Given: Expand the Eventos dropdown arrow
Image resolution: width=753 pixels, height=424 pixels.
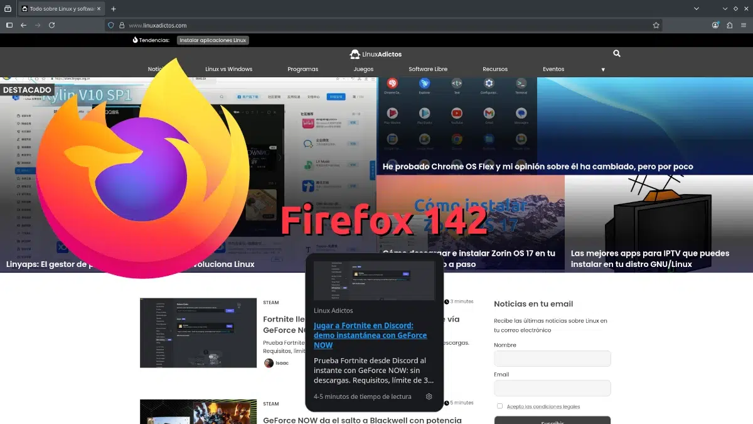Looking at the screenshot, I should 603,69.
